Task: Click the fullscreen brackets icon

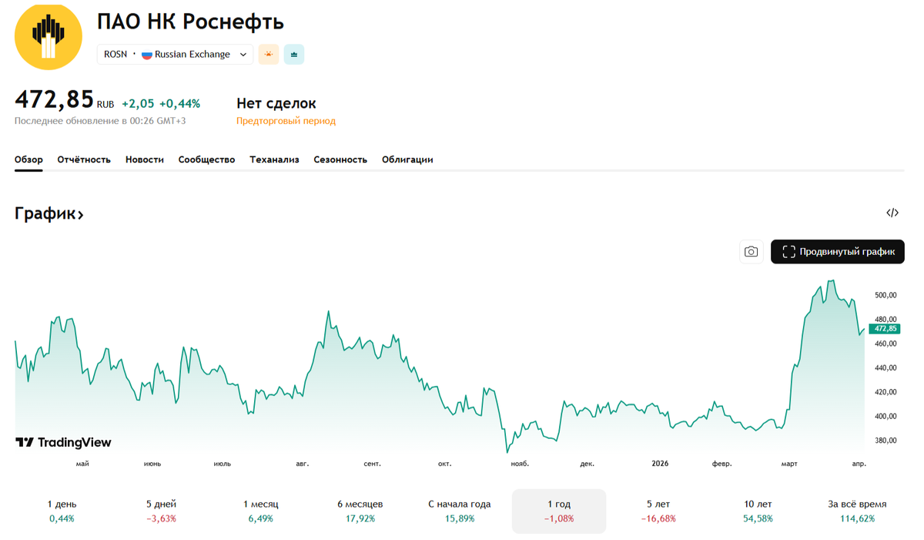Action: click(x=788, y=252)
